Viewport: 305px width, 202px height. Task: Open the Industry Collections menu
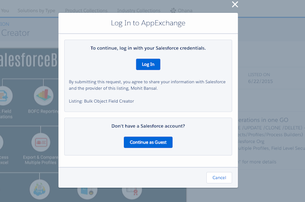139,10
